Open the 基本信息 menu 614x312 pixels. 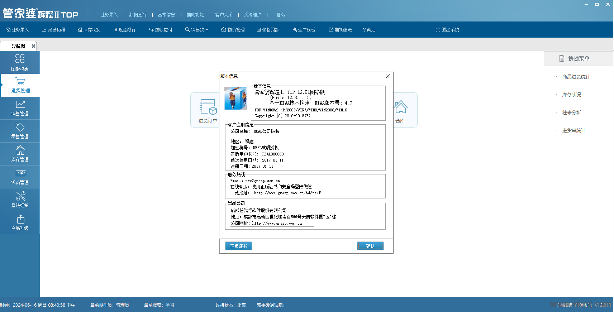point(166,15)
